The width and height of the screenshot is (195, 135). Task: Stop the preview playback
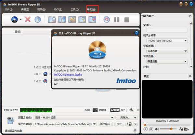click(x=151, y=129)
